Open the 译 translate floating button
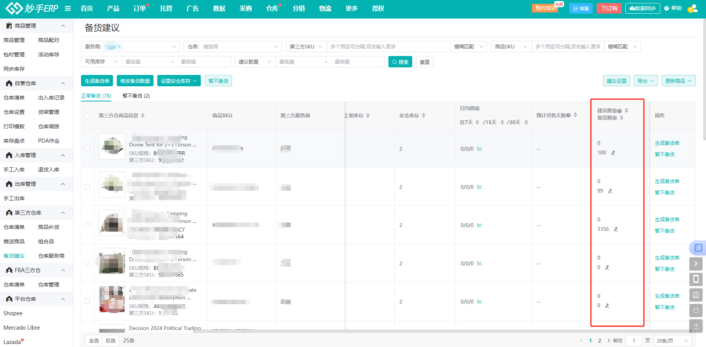The image size is (706, 347). pyautogui.click(x=698, y=248)
